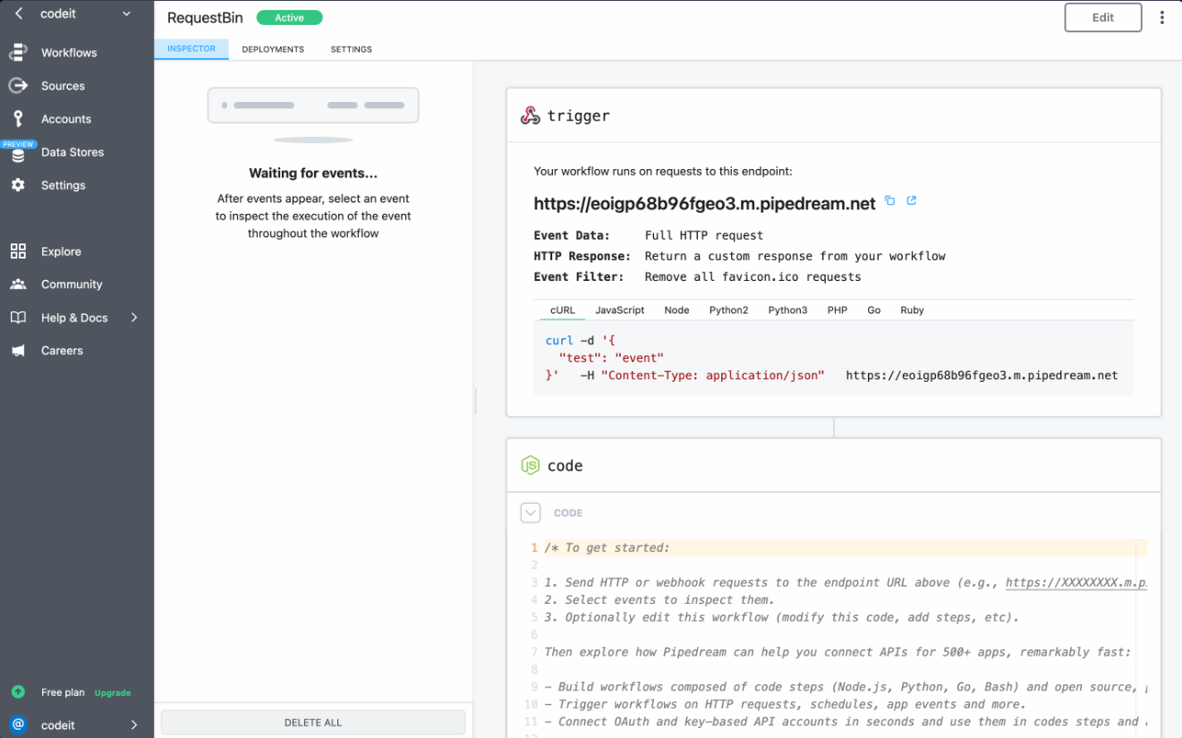Click the 'Waiting for events...' heading
This screenshot has height=738, width=1182.
[x=313, y=174]
